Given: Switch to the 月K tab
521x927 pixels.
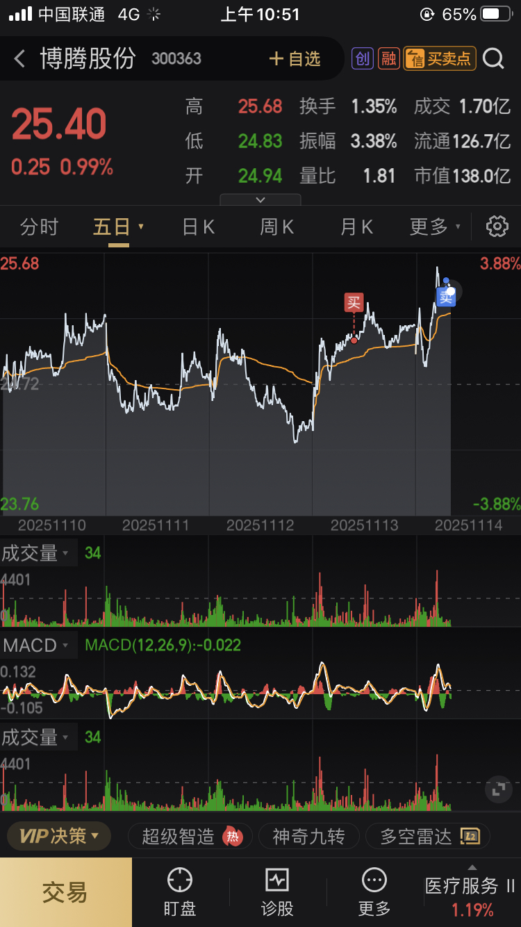Looking at the screenshot, I should pos(357,227).
